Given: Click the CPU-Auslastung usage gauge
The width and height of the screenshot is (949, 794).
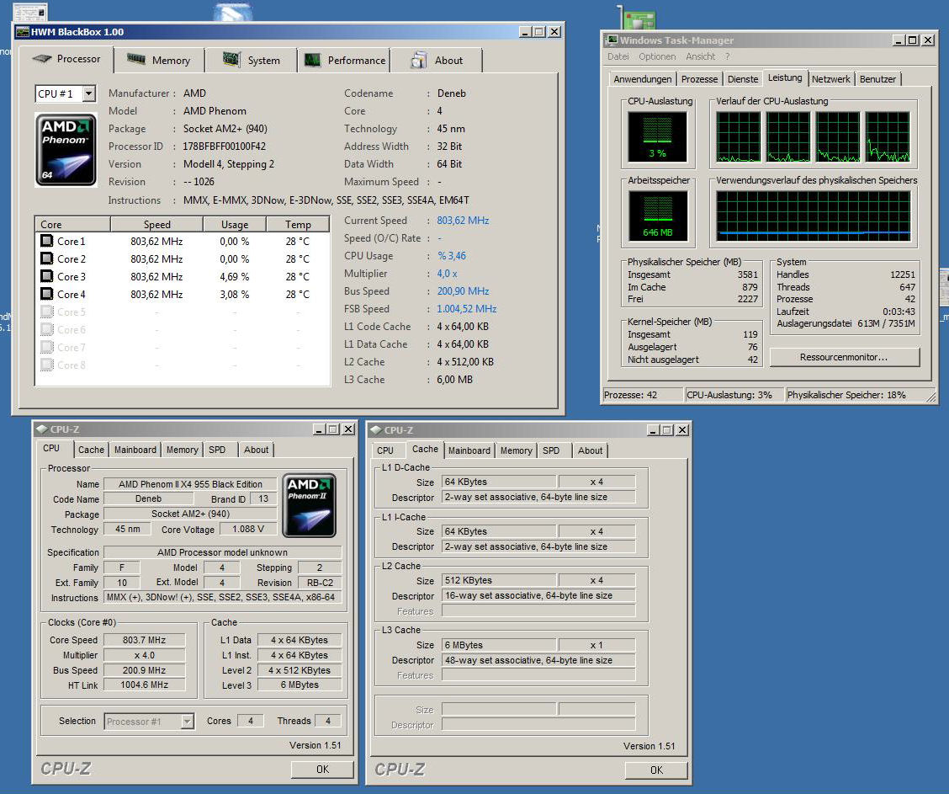Looking at the screenshot, I should pyautogui.click(x=657, y=137).
